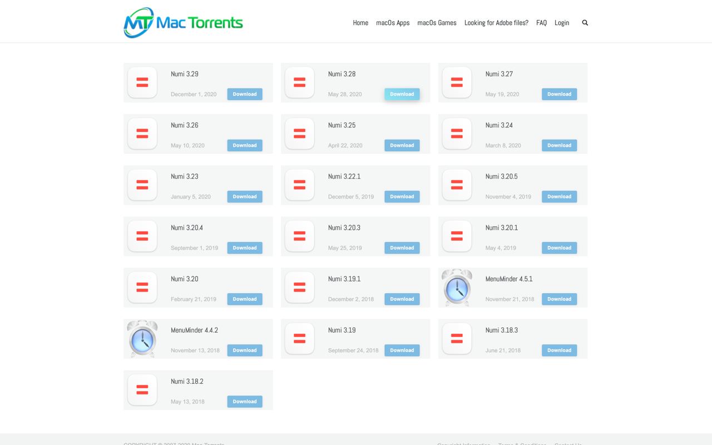The image size is (712, 445).
Task: Click the date January 5, 2020
Action: [191, 196]
